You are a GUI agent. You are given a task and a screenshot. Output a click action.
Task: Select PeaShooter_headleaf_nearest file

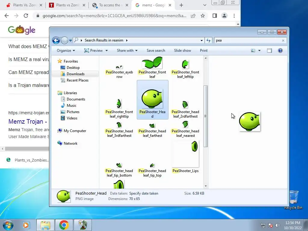click(185, 129)
